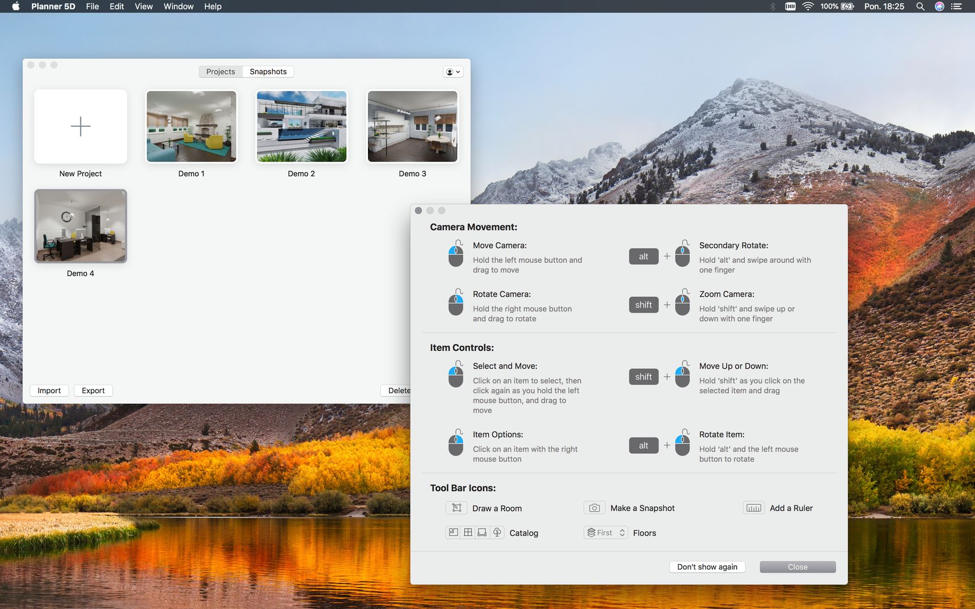Open the user account dropdown

(453, 72)
